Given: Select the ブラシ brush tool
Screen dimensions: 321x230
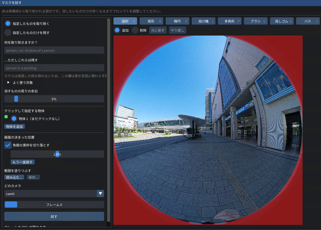Looking at the screenshot, I should [x=256, y=21].
